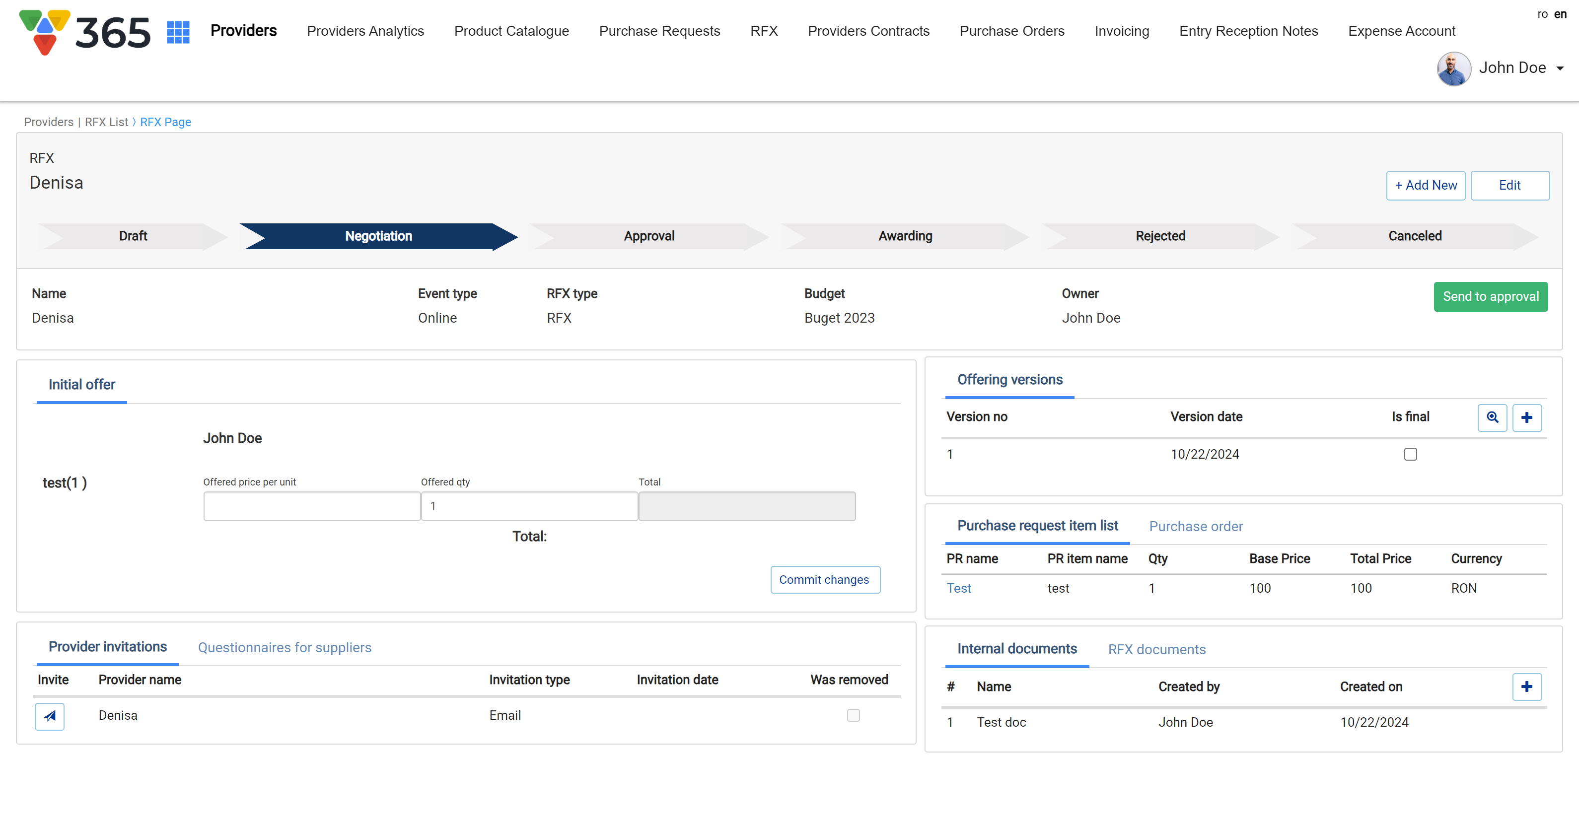1579x826 pixels.
Task: Click John Doe's profile avatar picture
Action: [x=1453, y=68]
